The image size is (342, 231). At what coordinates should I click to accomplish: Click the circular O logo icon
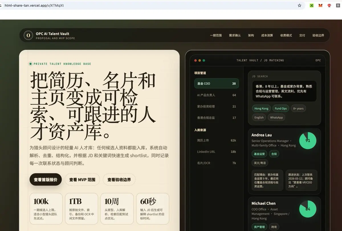point(28,35)
